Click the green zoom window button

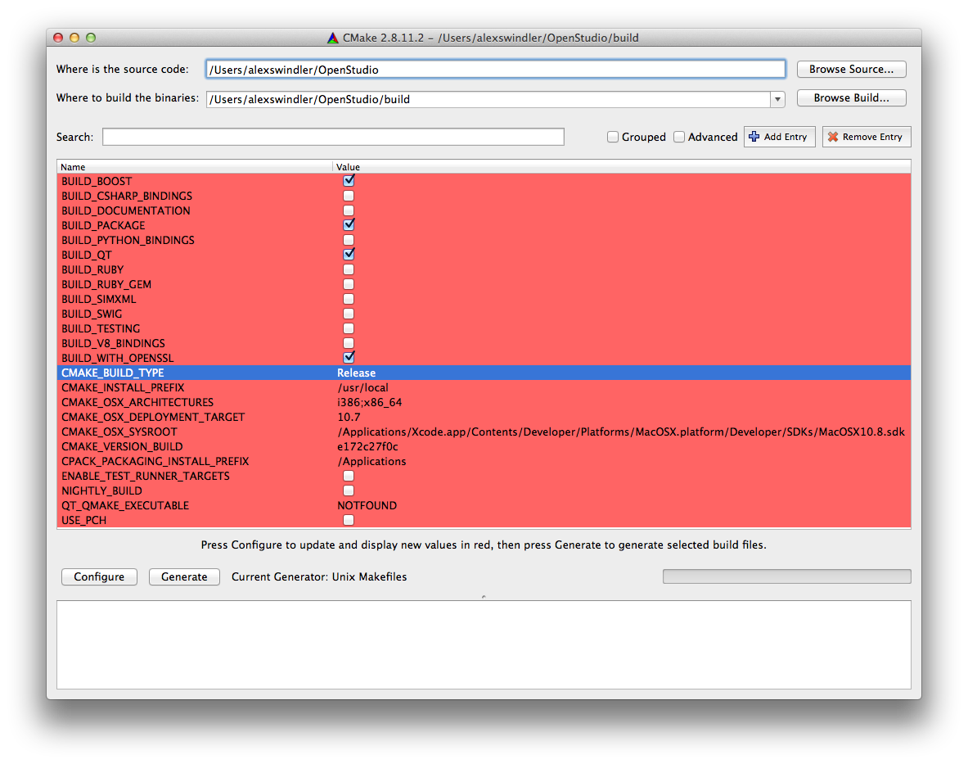pyautogui.click(x=91, y=38)
